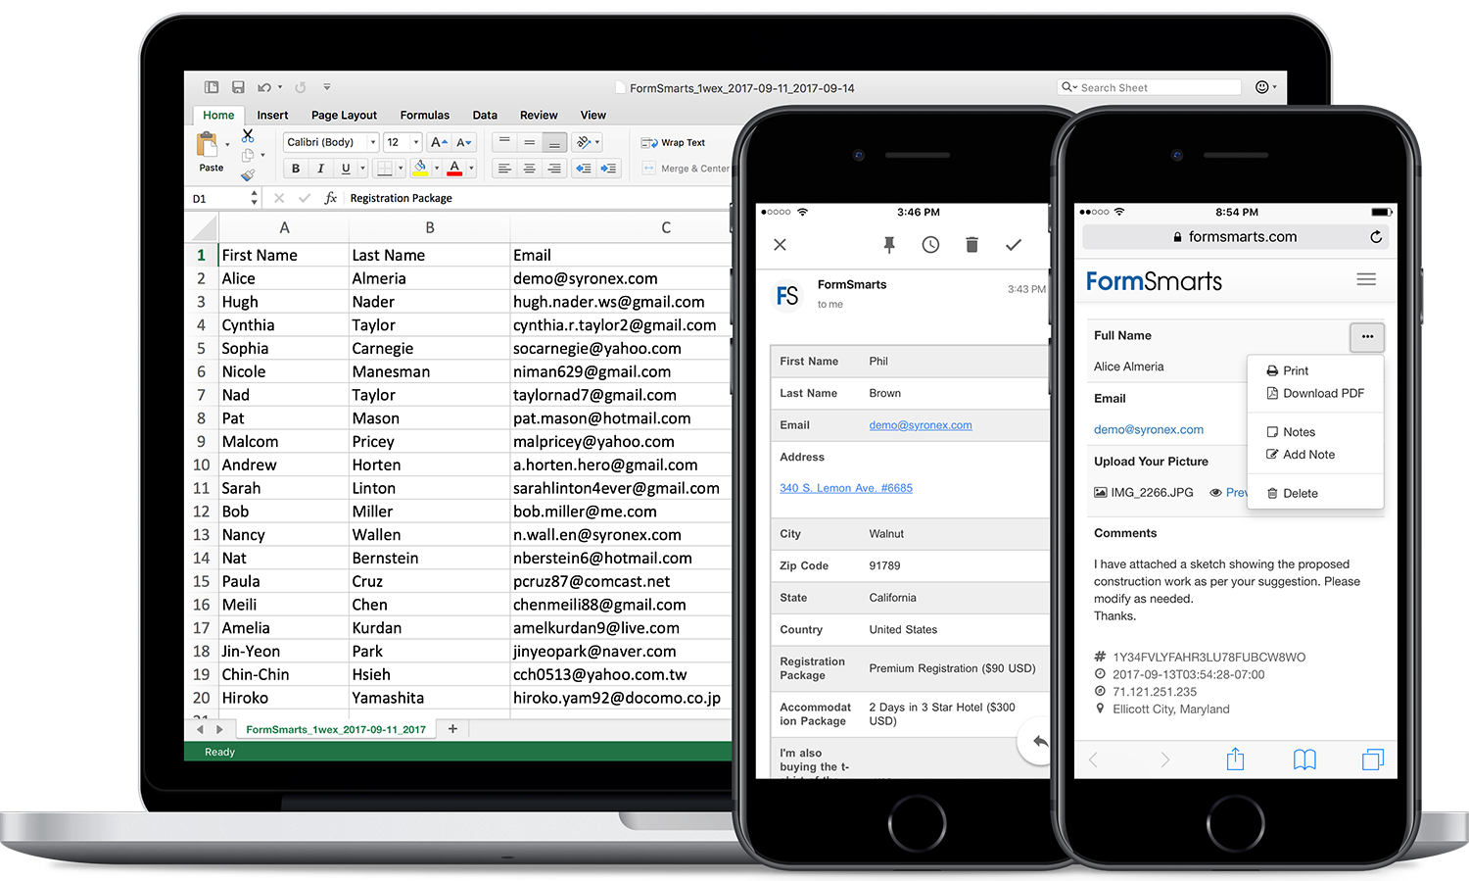Align text to bottom

[554, 142]
